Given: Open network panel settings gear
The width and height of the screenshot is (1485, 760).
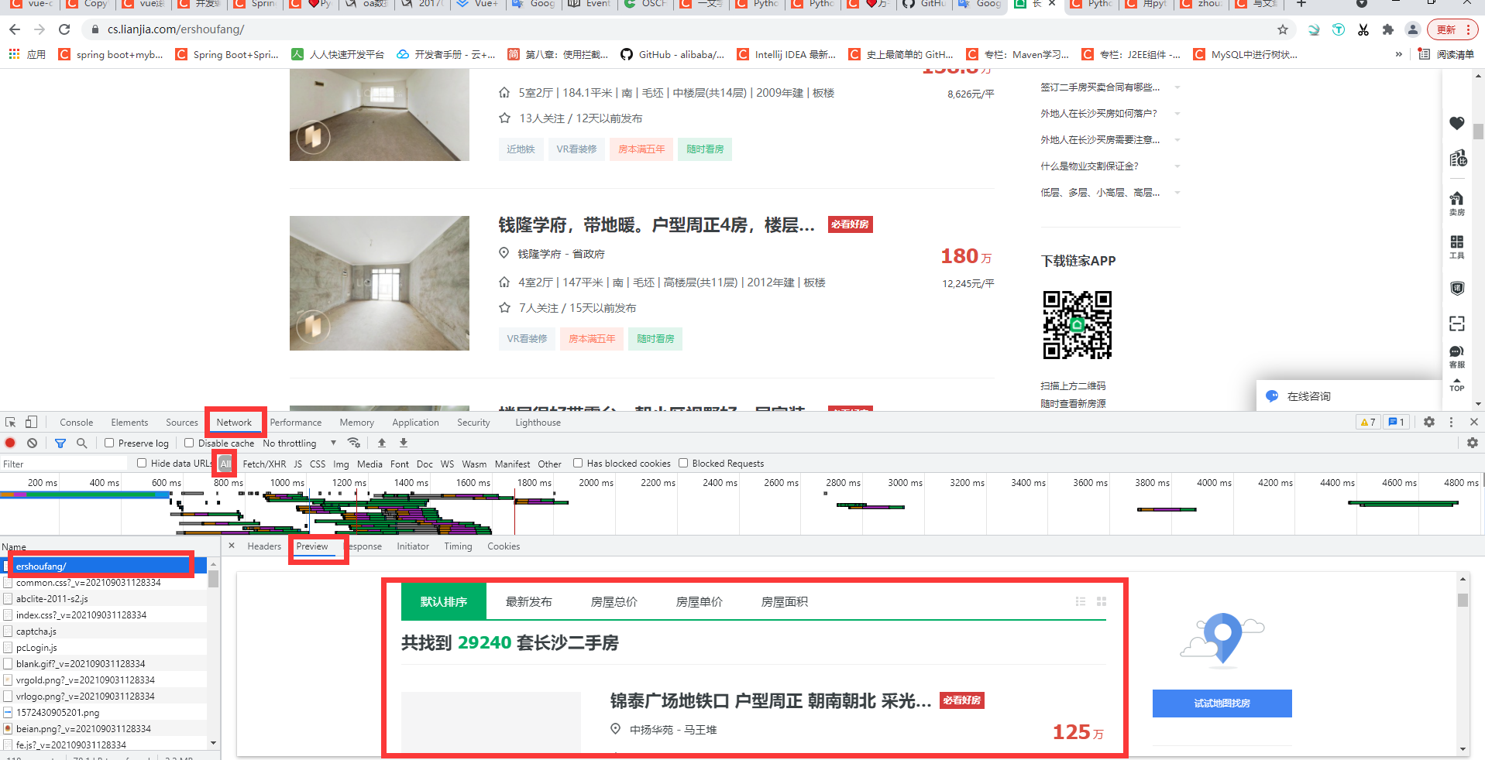Looking at the screenshot, I should pyautogui.click(x=1473, y=443).
